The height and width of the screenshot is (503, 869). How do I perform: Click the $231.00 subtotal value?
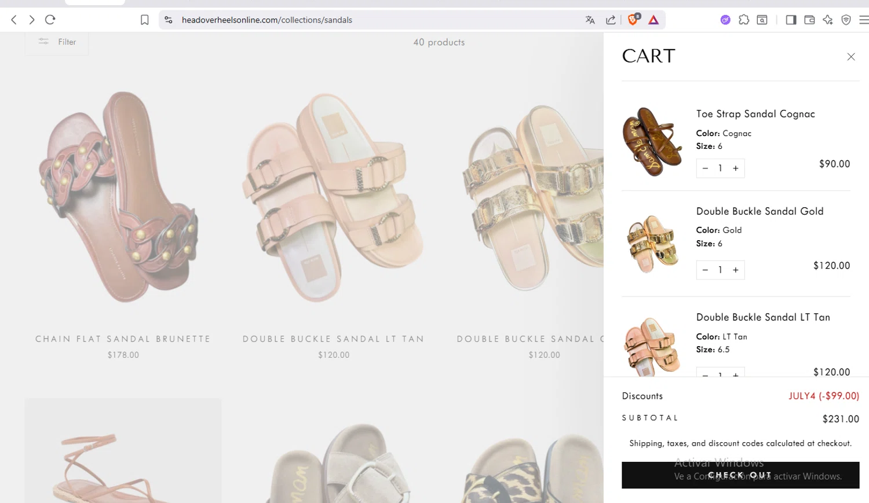pos(841,419)
